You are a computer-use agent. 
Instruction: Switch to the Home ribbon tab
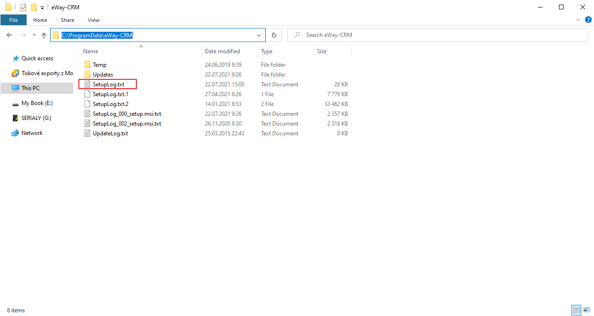pyautogui.click(x=40, y=20)
